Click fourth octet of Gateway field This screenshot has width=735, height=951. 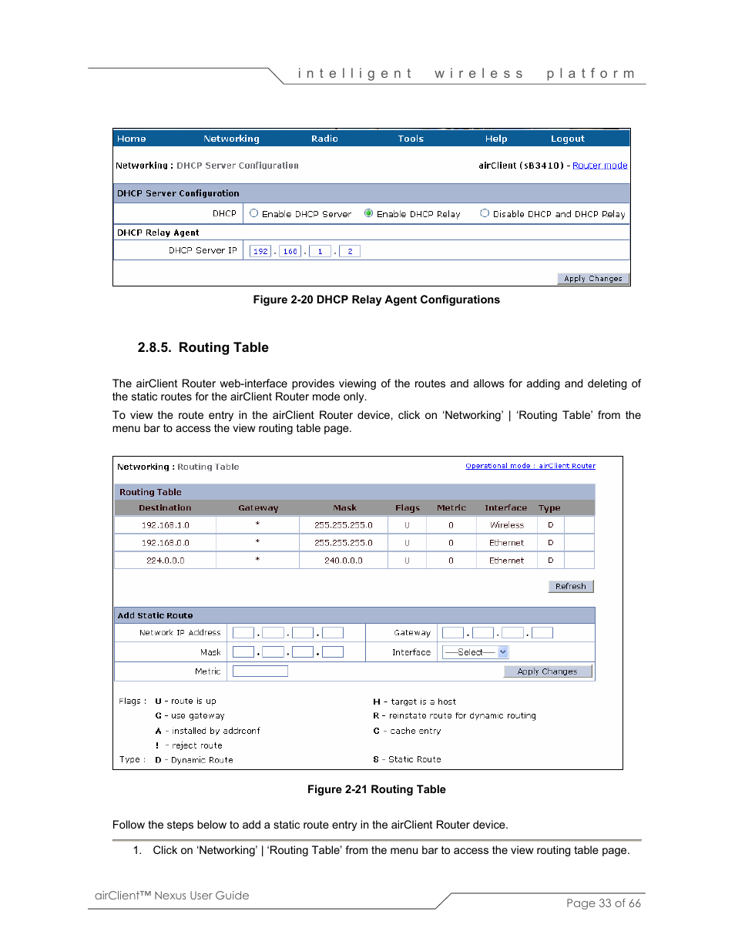542,633
